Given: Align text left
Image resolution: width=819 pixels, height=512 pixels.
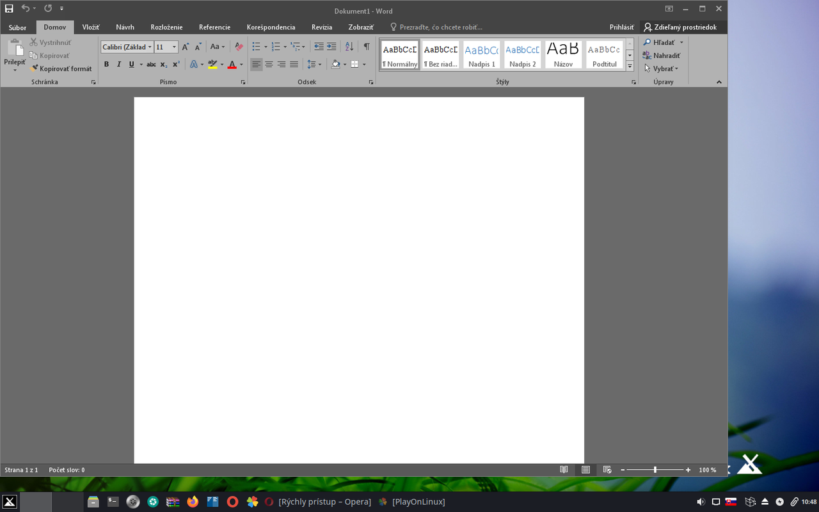Looking at the screenshot, I should coord(256,64).
